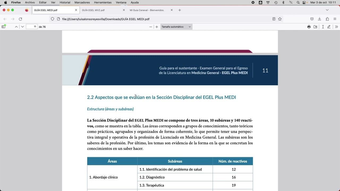The width and height of the screenshot is (340, 191).
Task: Open the Apple menu
Action: point(6,2)
